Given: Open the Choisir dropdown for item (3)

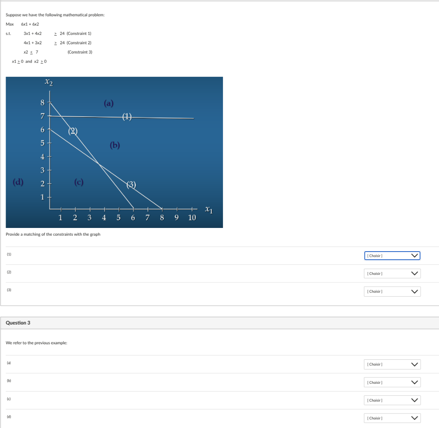Looking at the screenshot, I should pyautogui.click(x=392, y=291).
